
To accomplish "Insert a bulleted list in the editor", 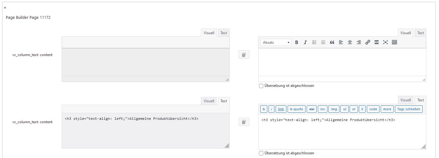I will [314, 43].
